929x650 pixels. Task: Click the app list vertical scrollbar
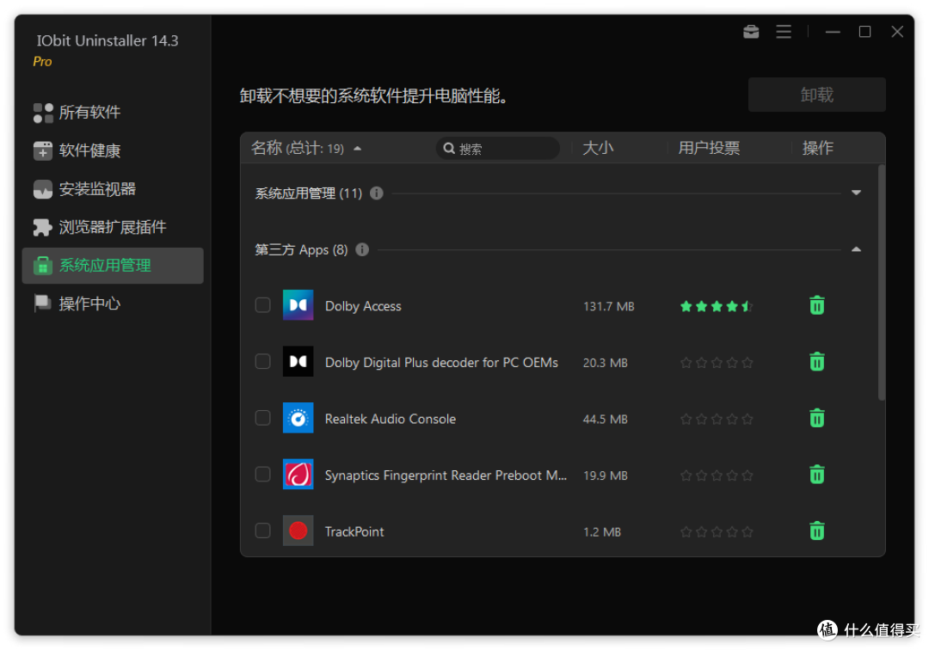(881, 283)
